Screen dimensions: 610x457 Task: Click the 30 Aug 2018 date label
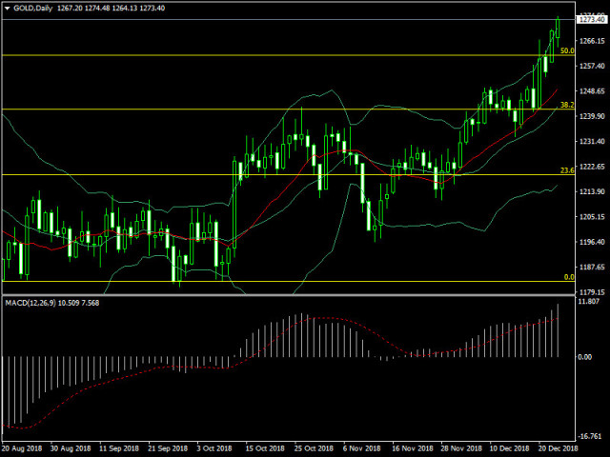(x=71, y=448)
